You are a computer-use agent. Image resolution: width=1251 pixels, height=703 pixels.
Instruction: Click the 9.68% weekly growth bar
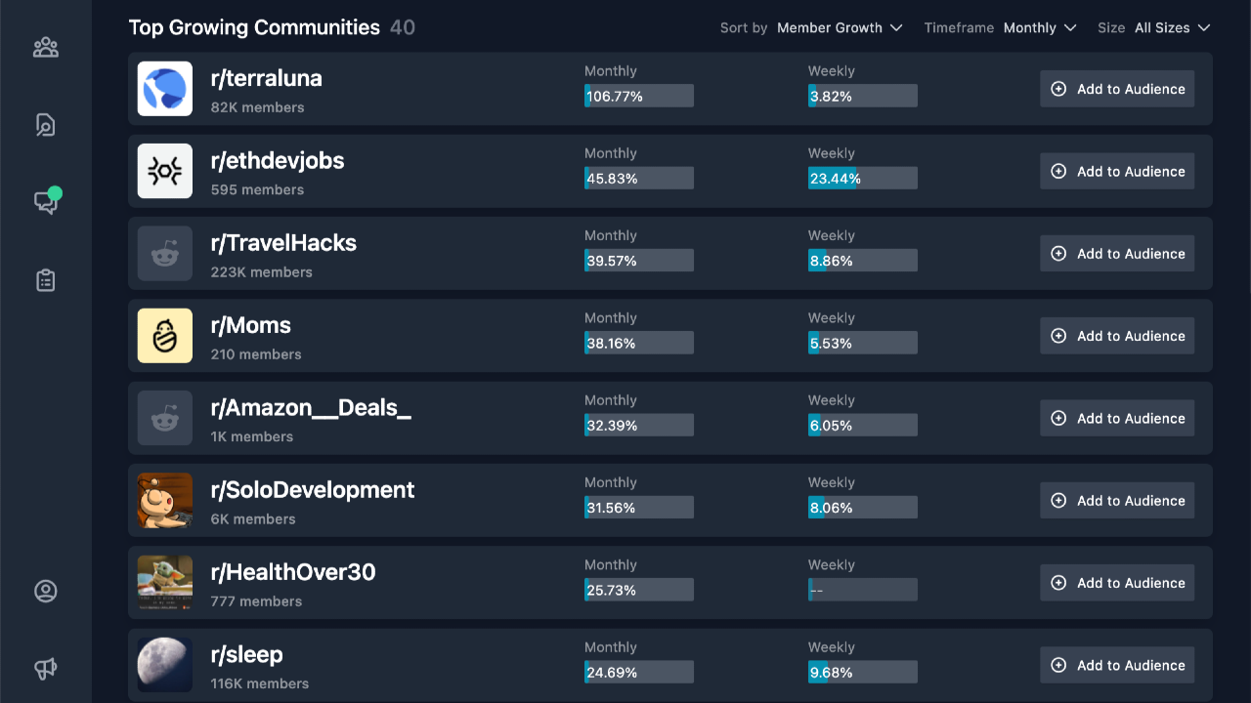(863, 672)
